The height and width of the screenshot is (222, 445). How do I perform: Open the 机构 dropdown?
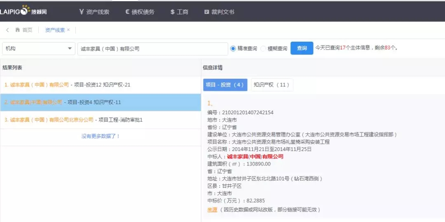coord(39,49)
